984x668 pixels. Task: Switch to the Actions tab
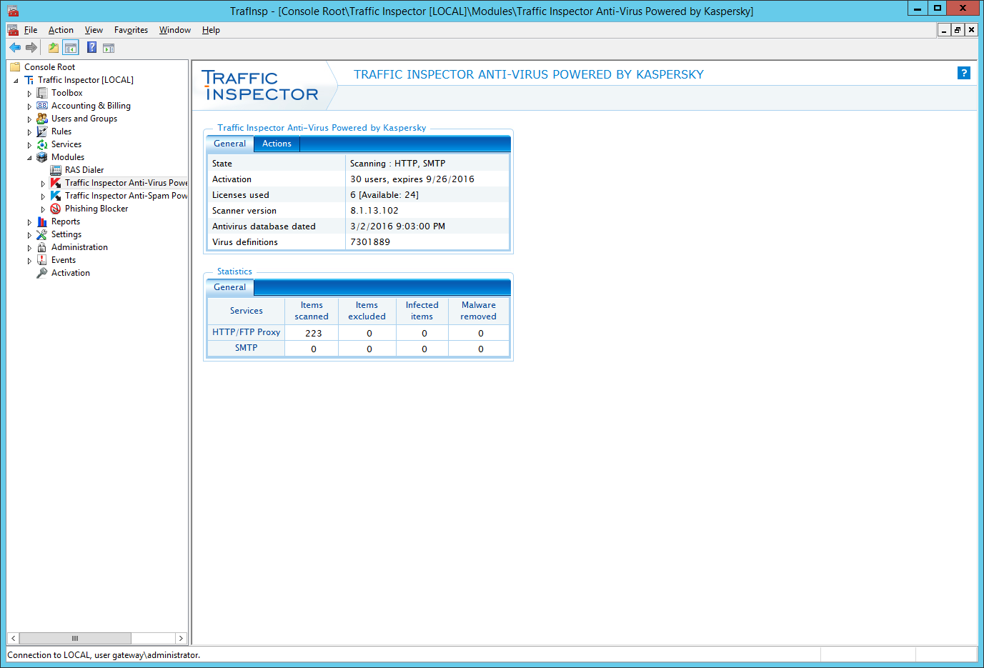click(x=277, y=144)
